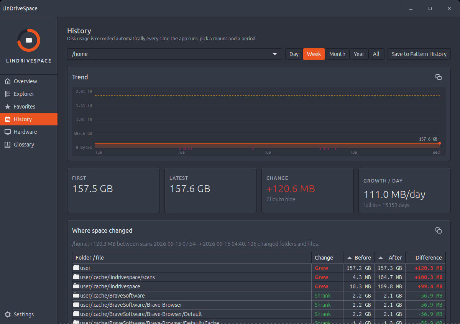This screenshot has width=460, height=324.
Task: Sort by the Difference column header
Action: 426,258
